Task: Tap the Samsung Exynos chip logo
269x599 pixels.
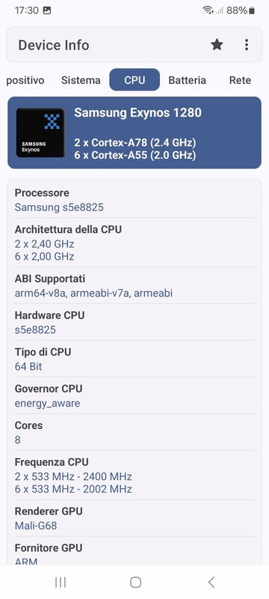Action: click(x=40, y=133)
